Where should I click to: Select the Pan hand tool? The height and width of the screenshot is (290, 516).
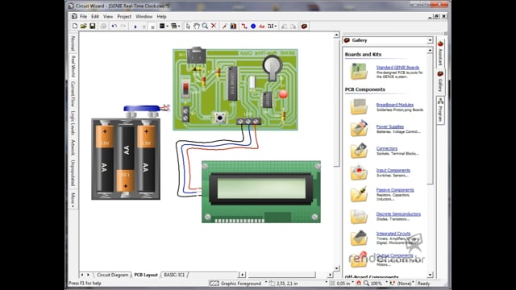[197, 26]
